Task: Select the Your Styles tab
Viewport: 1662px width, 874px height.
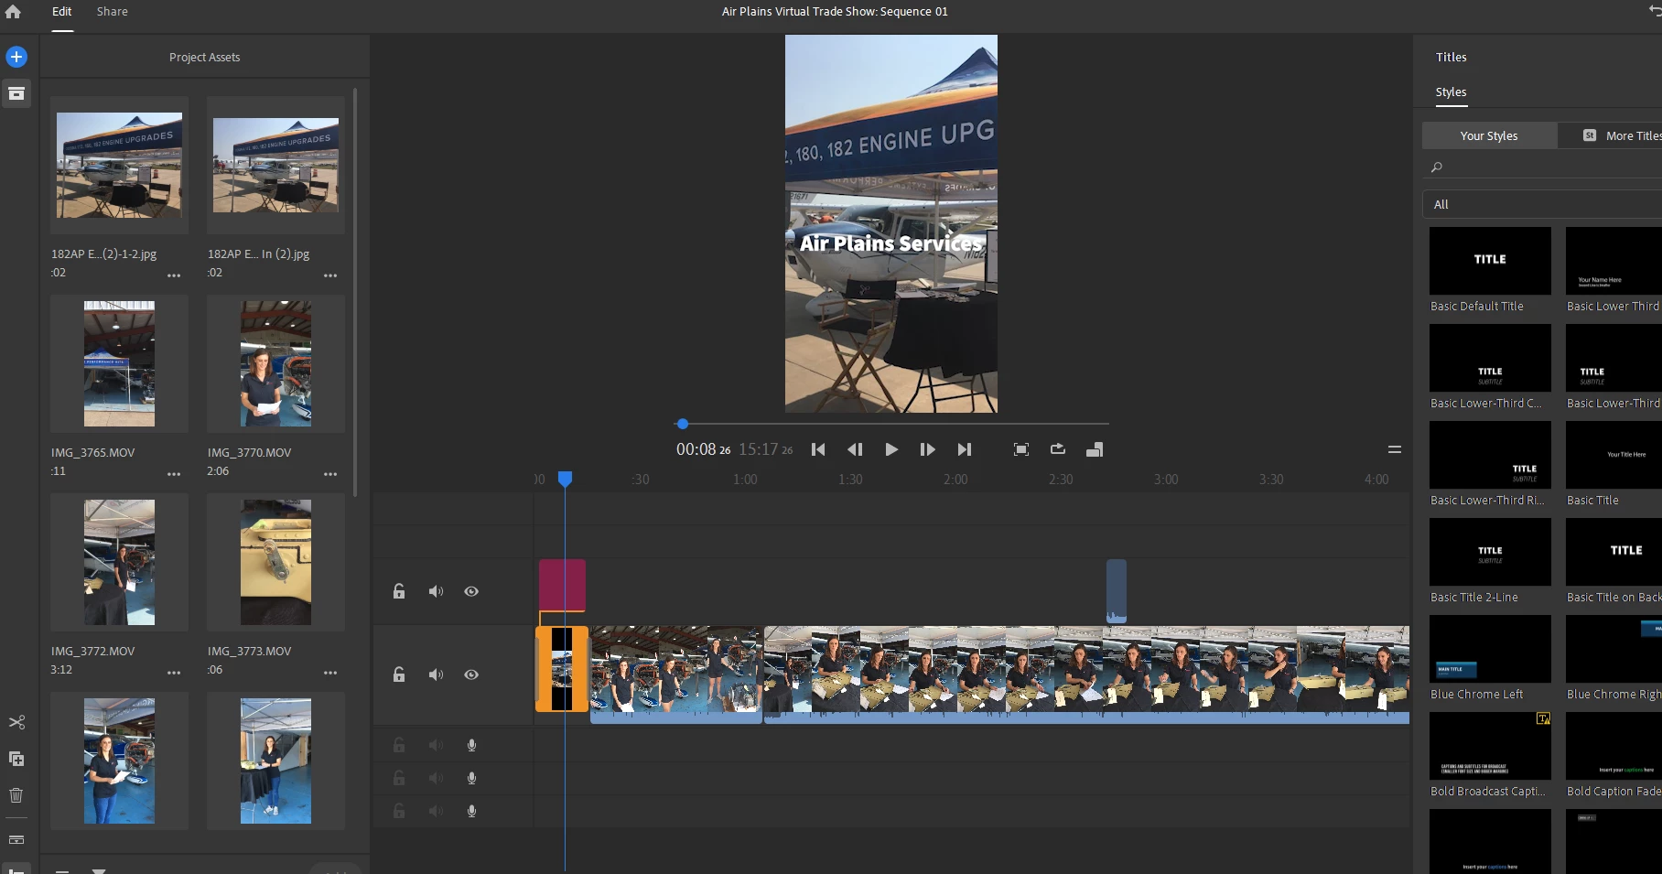Action: 1489,135
